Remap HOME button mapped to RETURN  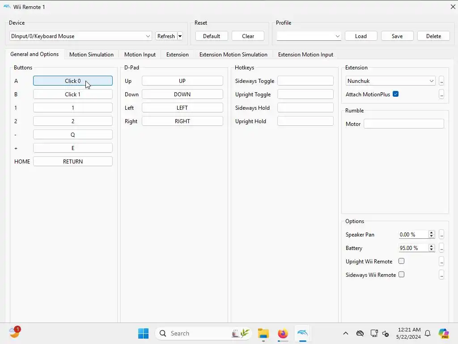(x=73, y=161)
